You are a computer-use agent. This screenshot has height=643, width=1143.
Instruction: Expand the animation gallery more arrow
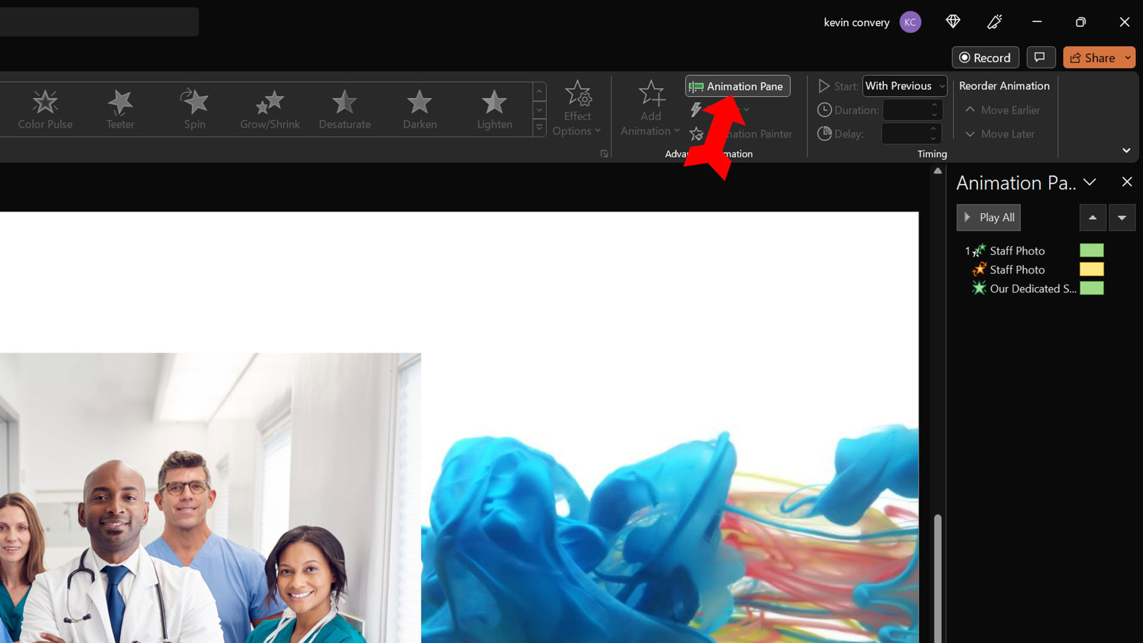(x=539, y=127)
